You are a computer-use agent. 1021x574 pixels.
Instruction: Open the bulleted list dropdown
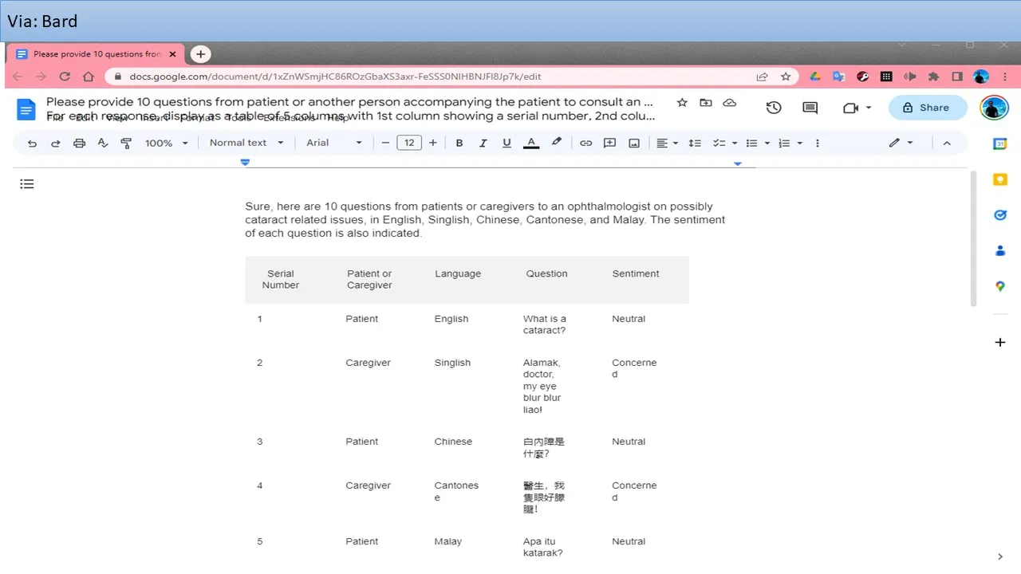coord(757,143)
